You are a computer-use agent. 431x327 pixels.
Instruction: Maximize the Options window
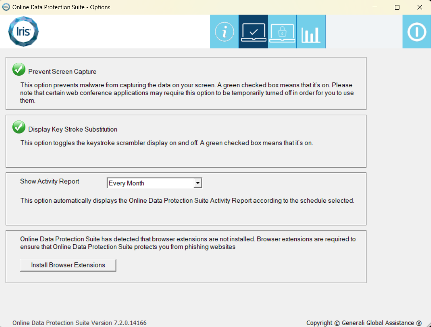coord(397,7)
